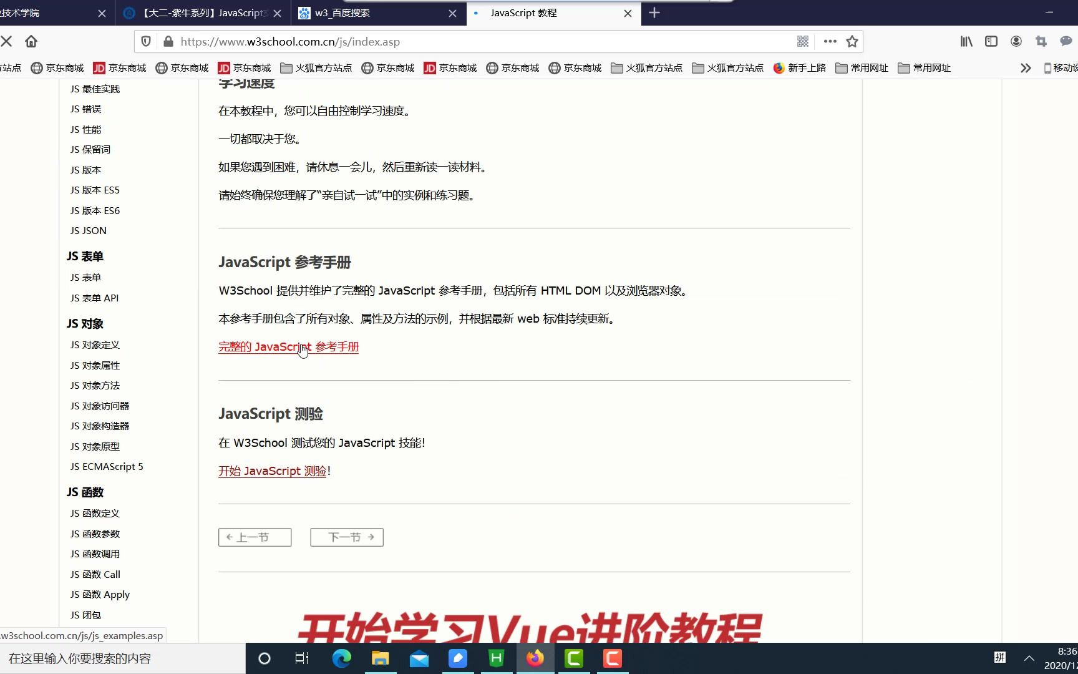Expand the toolbar overflow menu with double arrows

point(1025,67)
